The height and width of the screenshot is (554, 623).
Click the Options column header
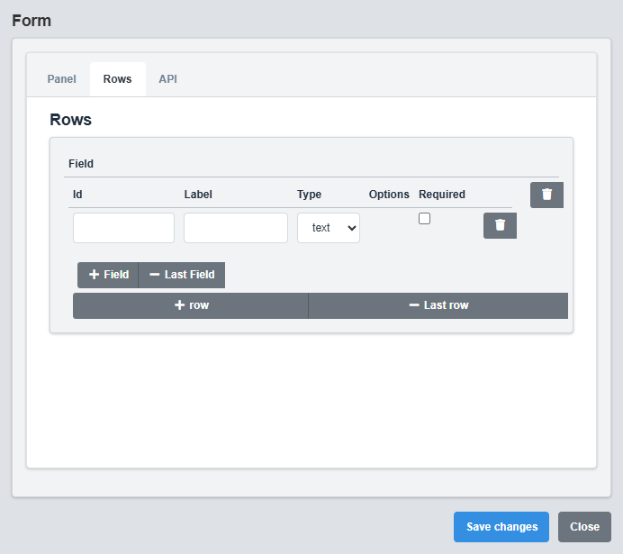tap(389, 195)
